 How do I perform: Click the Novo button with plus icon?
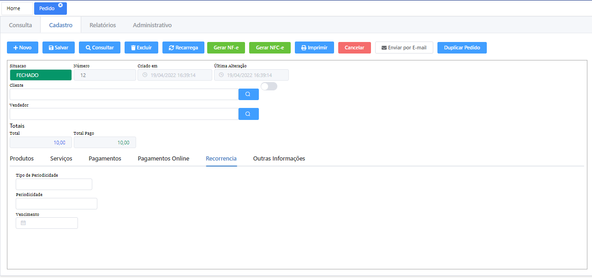click(x=22, y=48)
